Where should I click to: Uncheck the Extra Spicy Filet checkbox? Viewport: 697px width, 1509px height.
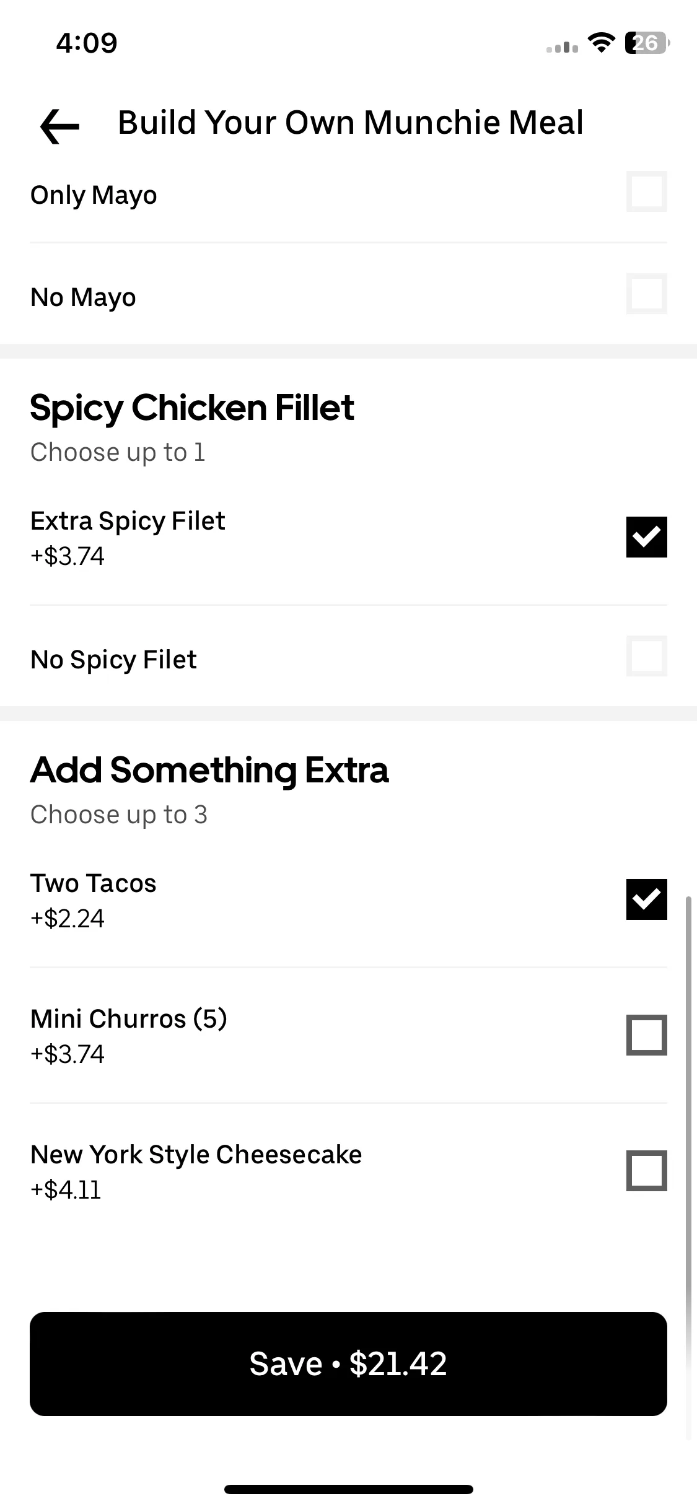tap(646, 537)
